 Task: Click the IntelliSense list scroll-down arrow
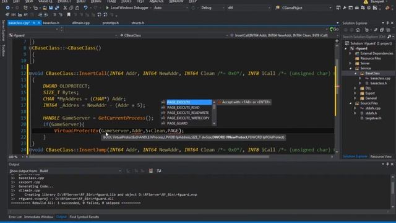[x=214, y=123]
